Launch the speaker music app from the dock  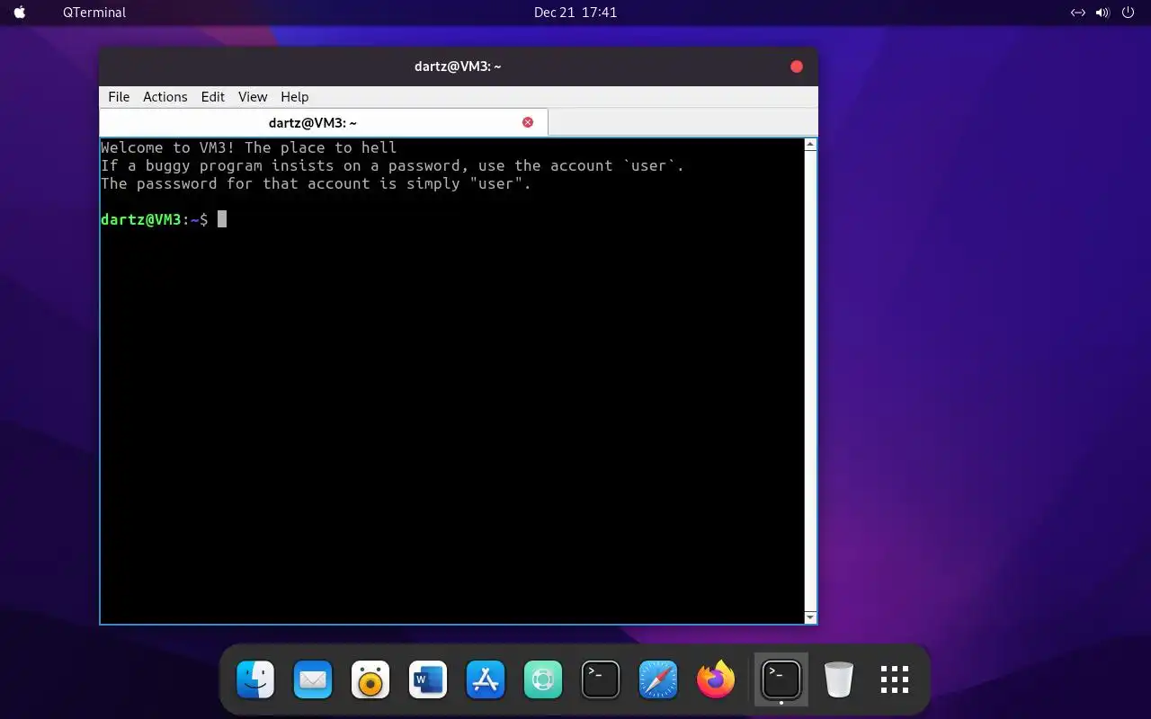point(370,679)
